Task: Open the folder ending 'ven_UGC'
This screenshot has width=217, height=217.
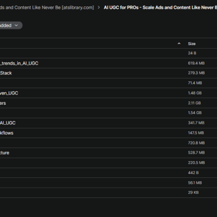Action: click(9, 93)
